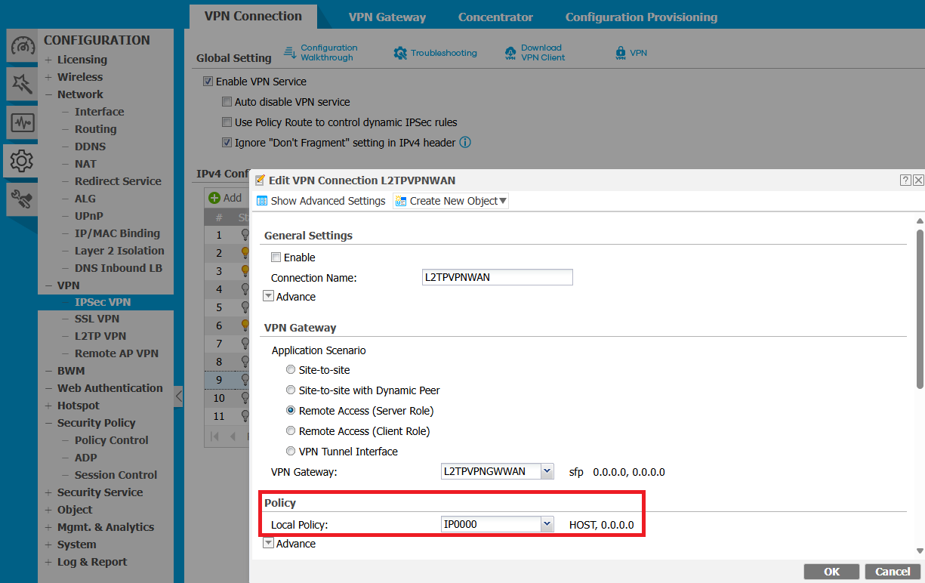The image size is (925, 583).
Task: Open the Monitor sidebar icon
Action: click(x=23, y=122)
